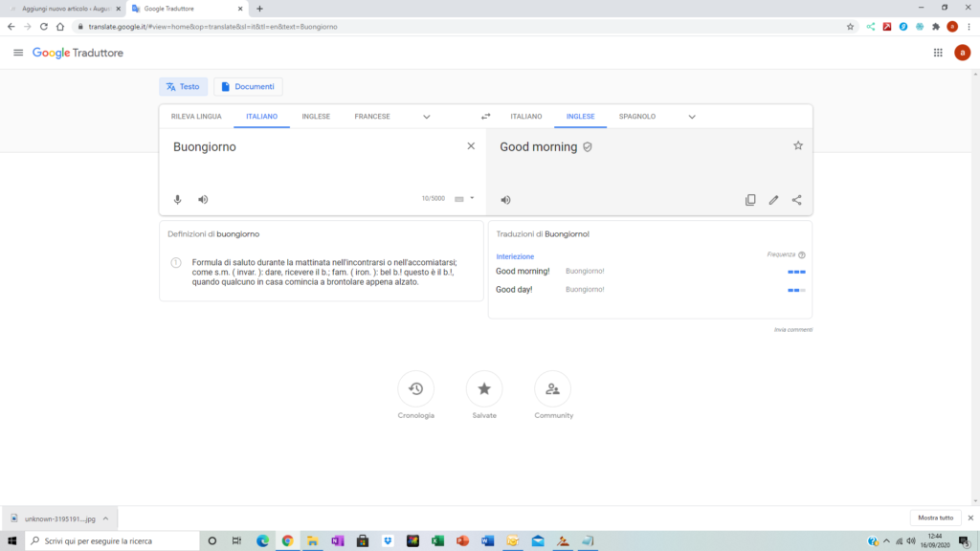Screen dimensions: 980x551
Task: Reload the current page
Action: click(44, 27)
